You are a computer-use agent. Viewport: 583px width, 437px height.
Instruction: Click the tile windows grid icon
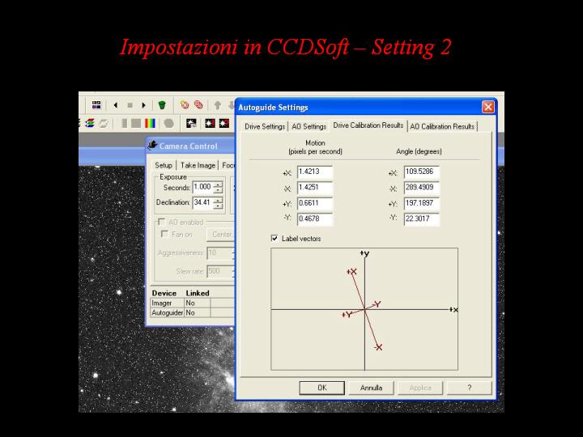[96, 105]
